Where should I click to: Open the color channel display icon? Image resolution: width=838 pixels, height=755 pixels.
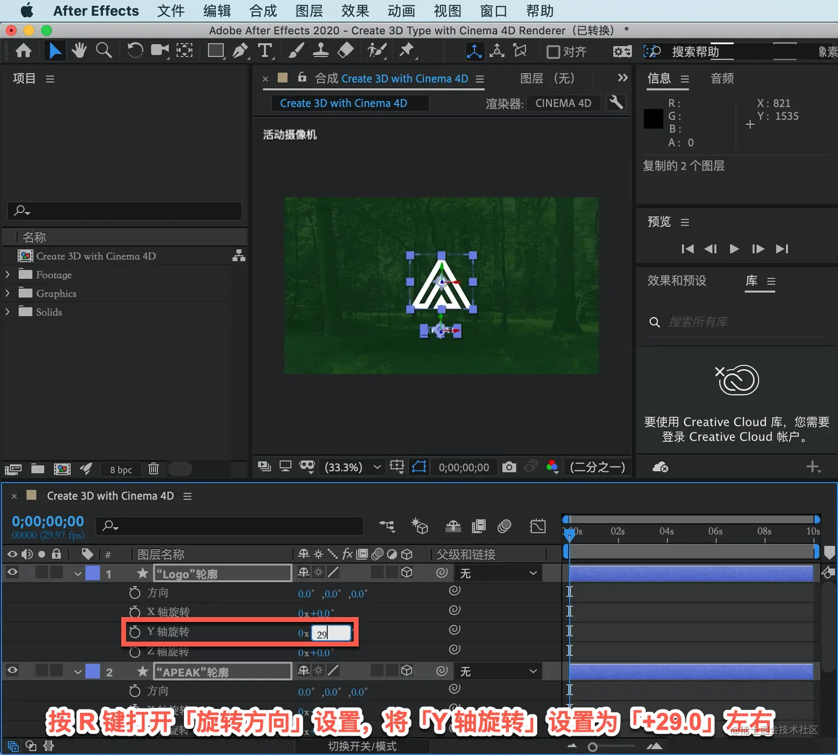(x=552, y=467)
